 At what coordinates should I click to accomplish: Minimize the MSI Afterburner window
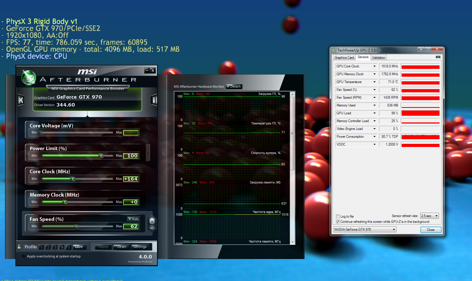(147, 70)
